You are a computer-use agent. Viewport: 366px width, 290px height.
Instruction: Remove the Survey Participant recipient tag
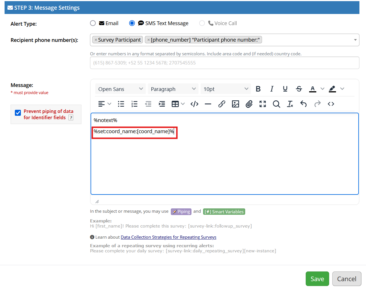coord(96,40)
